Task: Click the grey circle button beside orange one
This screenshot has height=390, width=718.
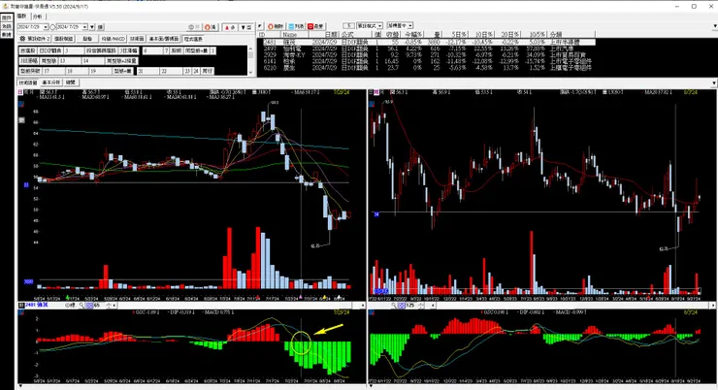Action: click(x=194, y=27)
